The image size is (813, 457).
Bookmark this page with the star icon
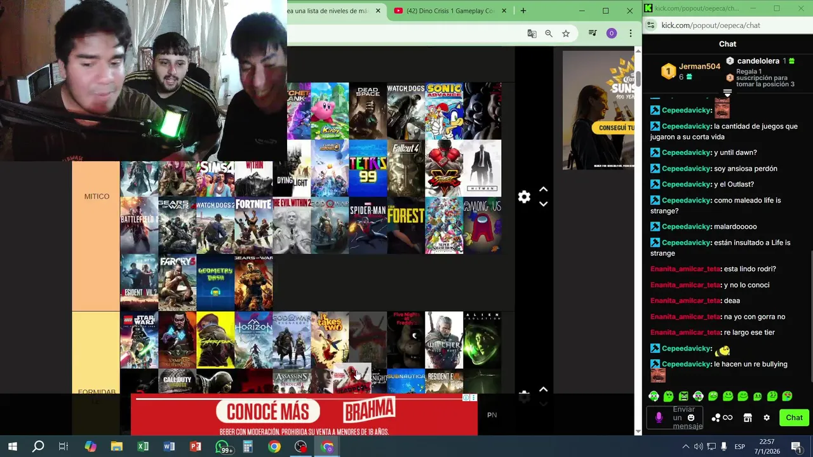pos(566,34)
